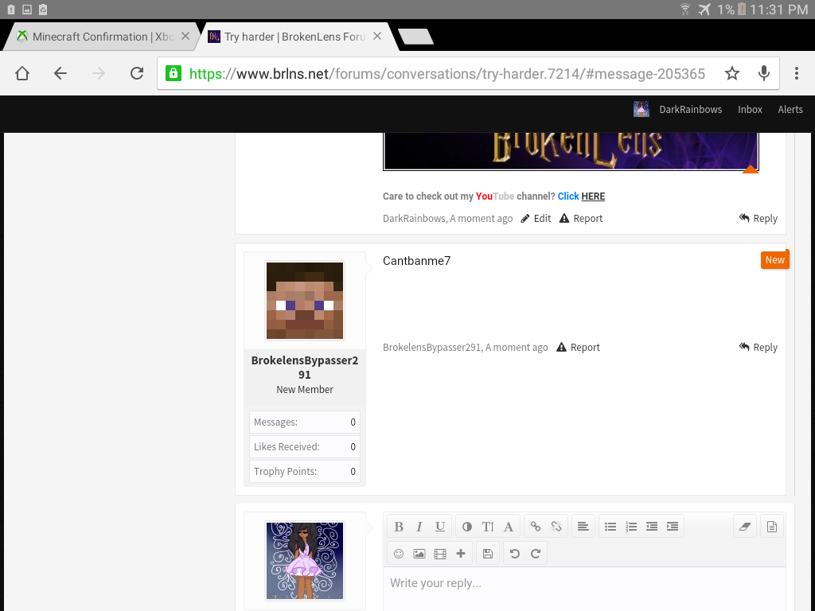The height and width of the screenshot is (611, 815).
Task: Bookmark this page with the star icon
Action: [x=732, y=73]
